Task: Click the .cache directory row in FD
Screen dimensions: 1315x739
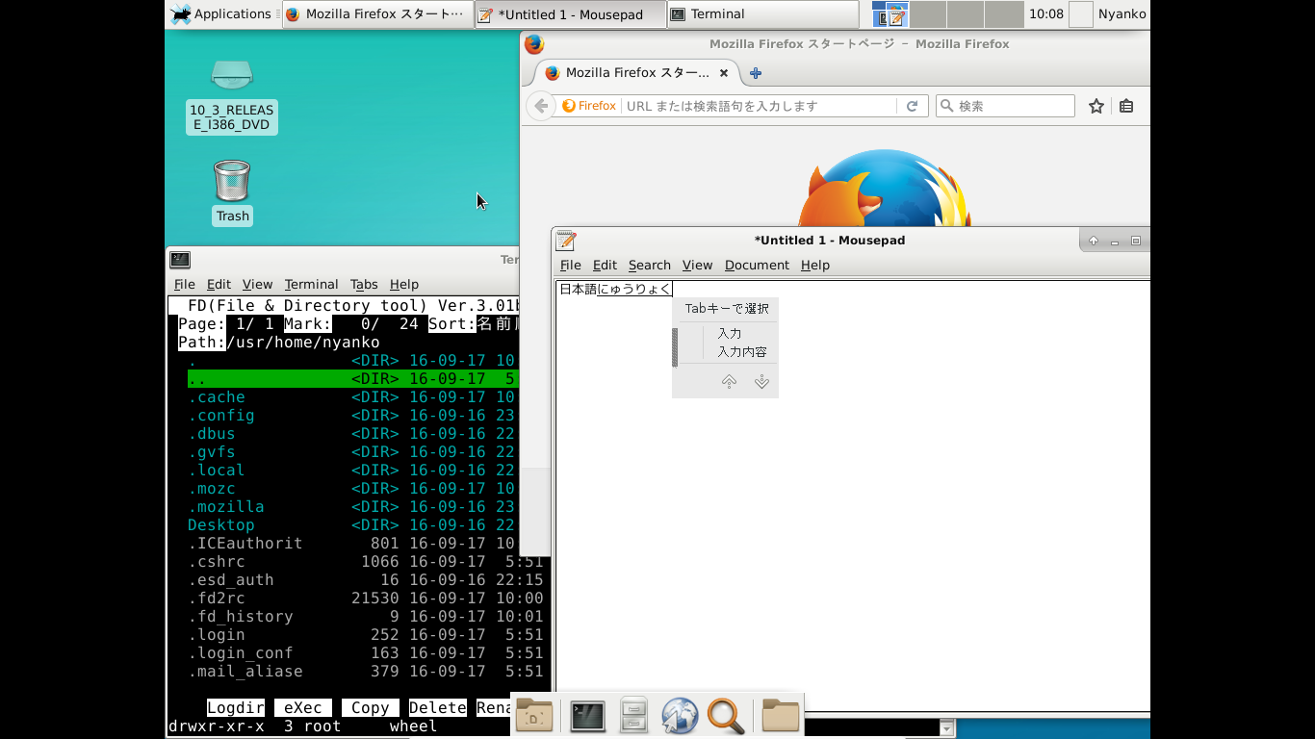Action: (351, 397)
